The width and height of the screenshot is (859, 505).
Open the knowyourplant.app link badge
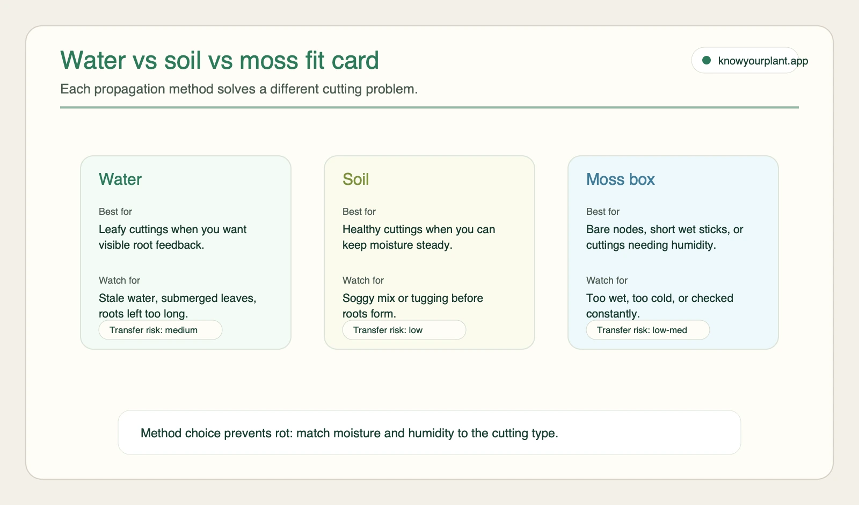pos(745,60)
